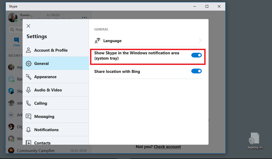Click the Account & Profile person icon

tap(28, 50)
